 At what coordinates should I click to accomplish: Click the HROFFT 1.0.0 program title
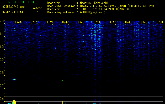21,2
